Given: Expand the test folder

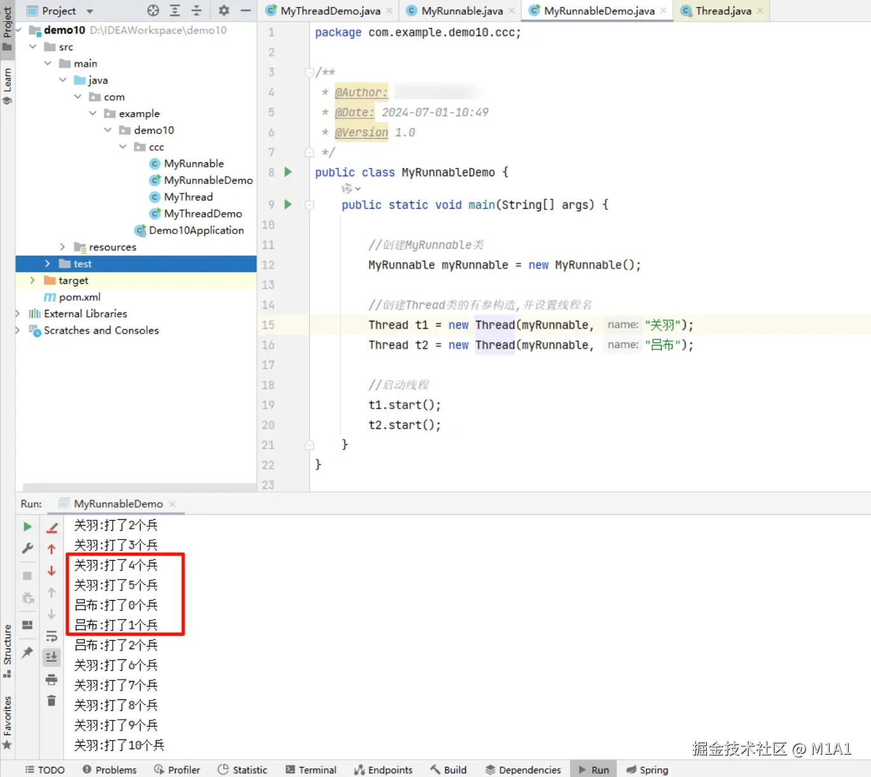Looking at the screenshot, I should tap(48, 263).
